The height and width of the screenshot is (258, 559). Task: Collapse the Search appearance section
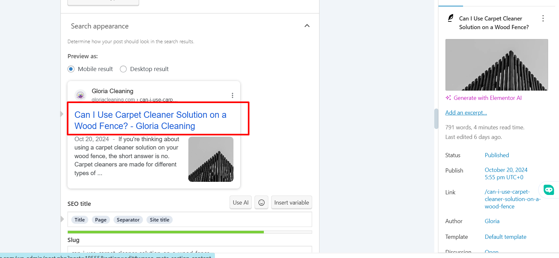pyautogui.click(x=307, y=26)
